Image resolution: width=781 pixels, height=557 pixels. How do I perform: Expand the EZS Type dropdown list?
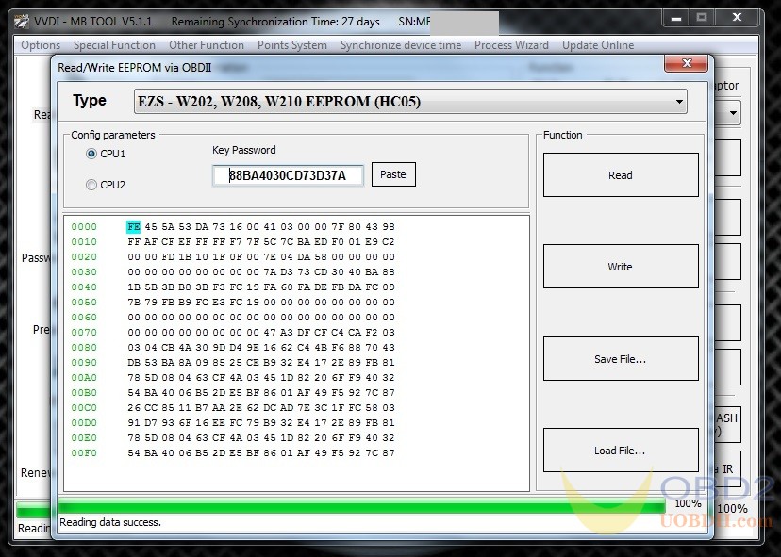[679, 101]
